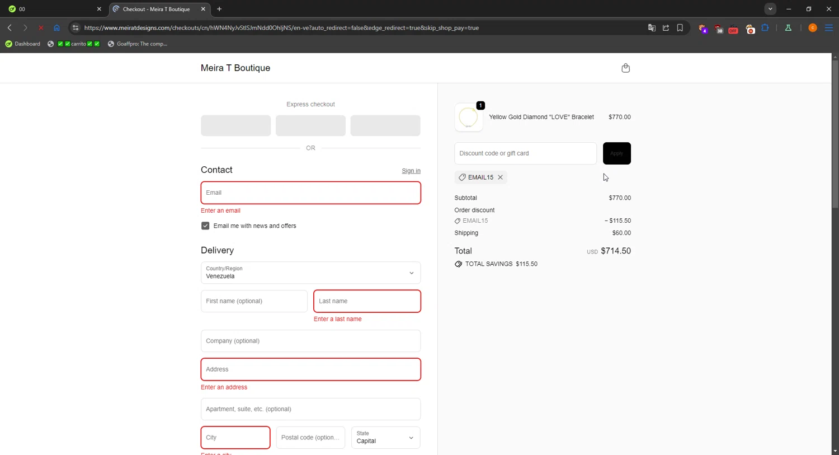Click the total amount $714.50
Screen dimensions: 839x455
616,251
